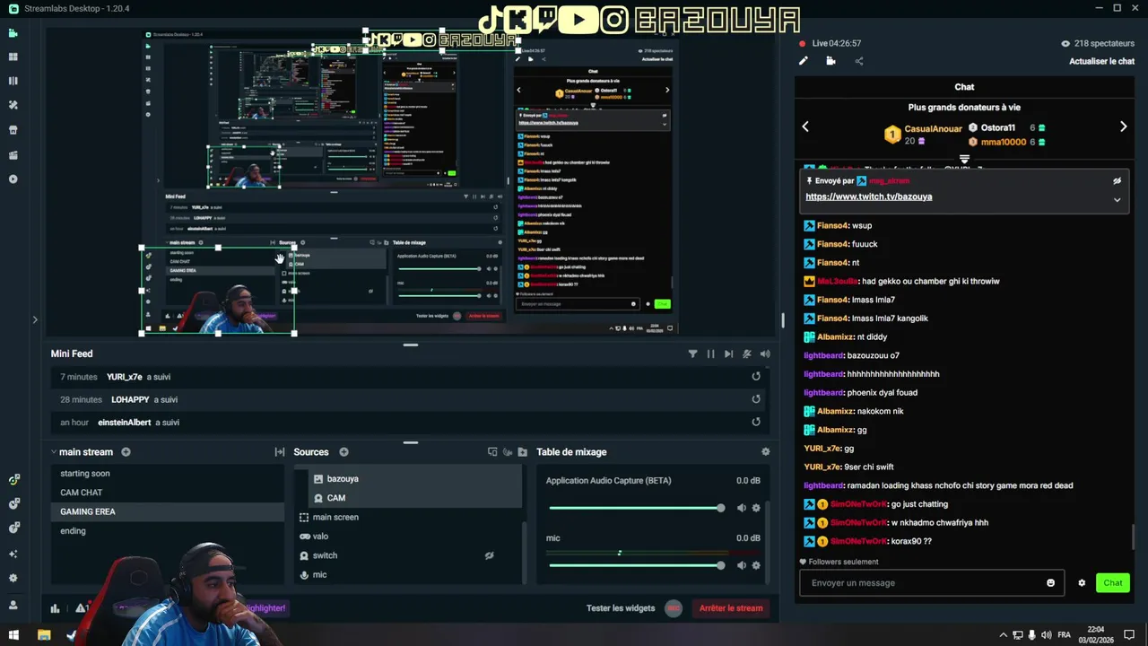1148x646 pixels.
Task: Open the Mini Feed filter icon
Action: pos(692,354)
